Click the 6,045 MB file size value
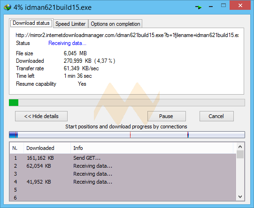Viewport: 254px width, 208px height. click(x=75, y=53)
